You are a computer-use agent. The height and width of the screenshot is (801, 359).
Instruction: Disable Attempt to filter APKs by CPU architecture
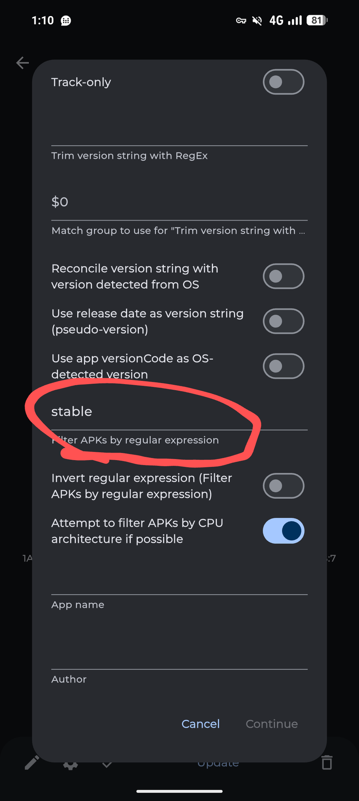click(x=283, y=531)
